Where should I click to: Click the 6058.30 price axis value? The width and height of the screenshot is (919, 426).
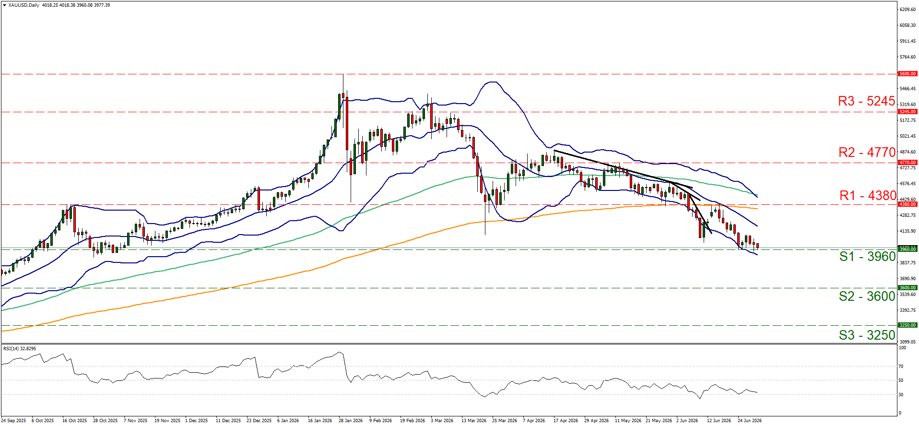point(907,25)
